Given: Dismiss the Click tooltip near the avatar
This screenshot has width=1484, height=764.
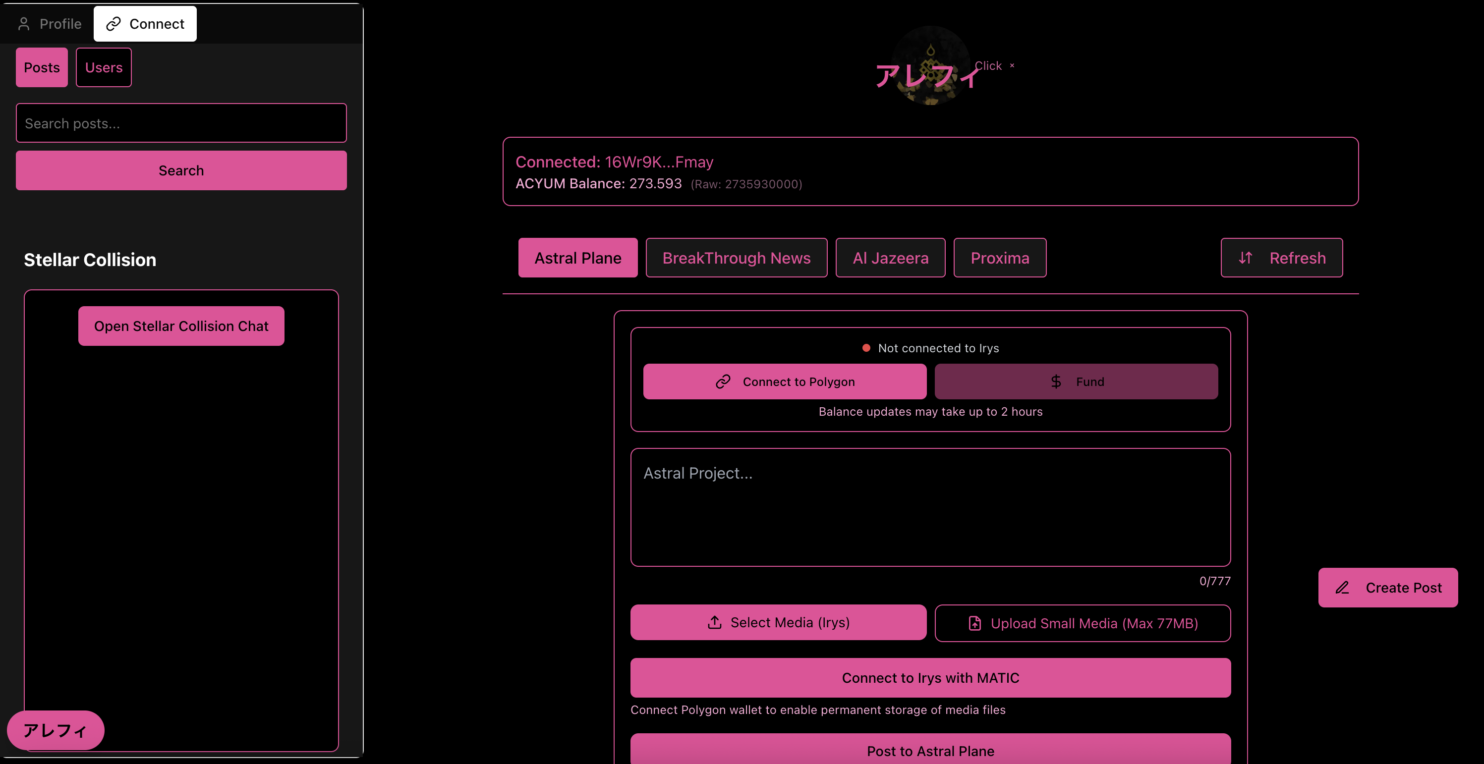Looking at the screenshot, I should 1013,65.
